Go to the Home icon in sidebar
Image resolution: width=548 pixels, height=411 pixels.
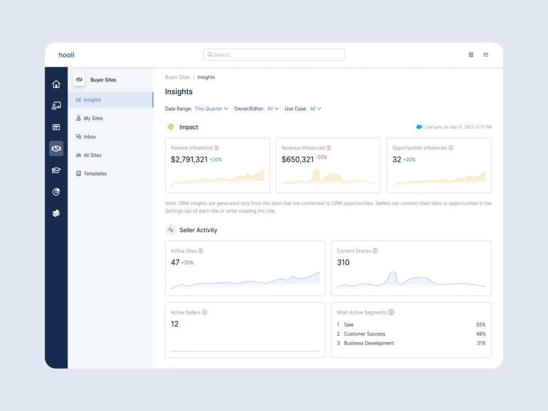56,84
